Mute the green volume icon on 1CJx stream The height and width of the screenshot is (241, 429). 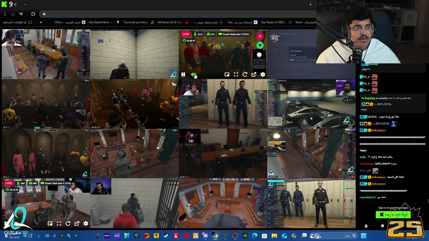[x=193, y=75]
